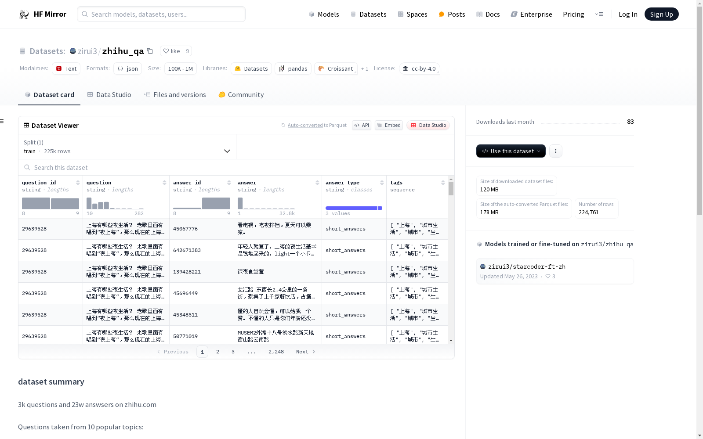Open the zirui3 user avatar
The width and height of the screenshot is (703, 439).
point(73,51)
